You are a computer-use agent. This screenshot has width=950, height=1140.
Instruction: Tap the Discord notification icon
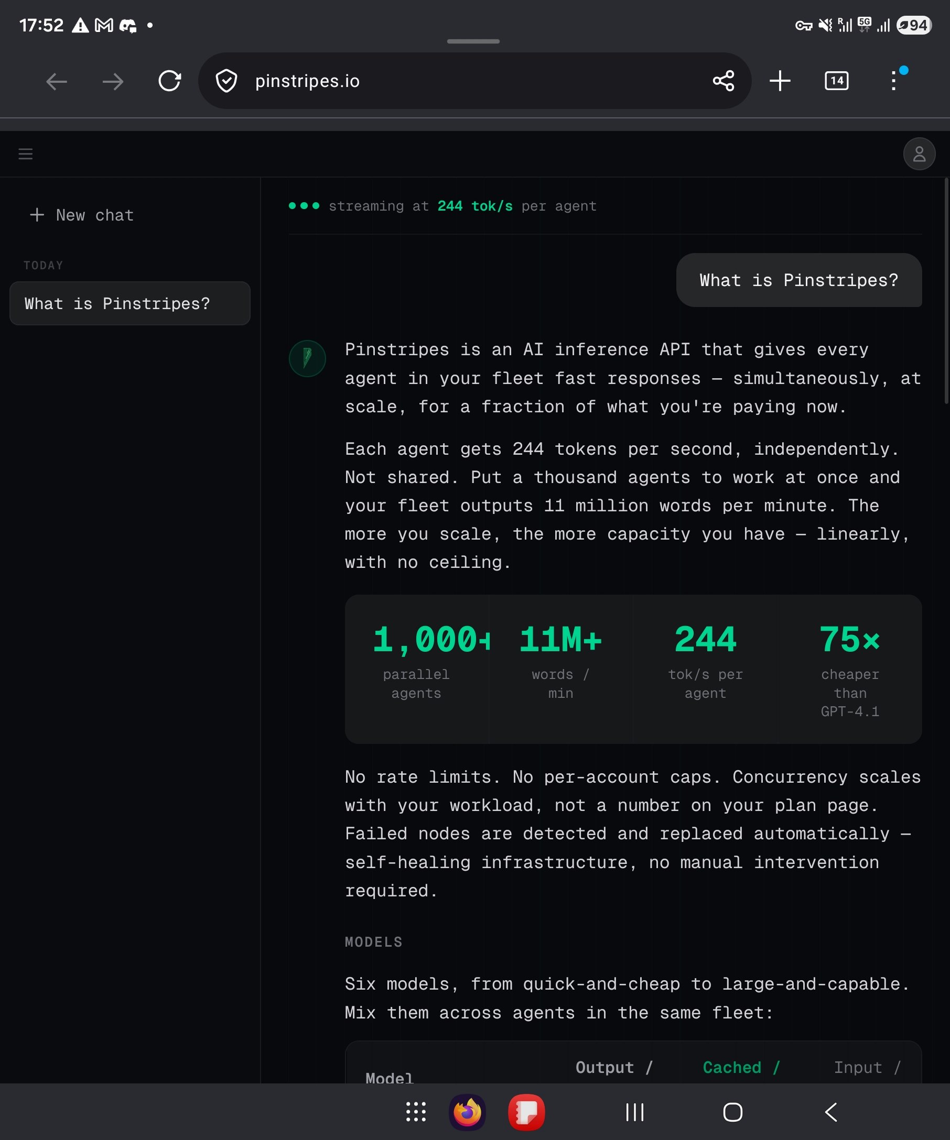[127, 25]
